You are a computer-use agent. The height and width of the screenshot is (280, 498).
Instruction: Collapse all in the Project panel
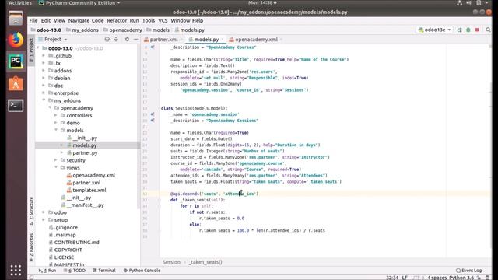pos(116,40)
